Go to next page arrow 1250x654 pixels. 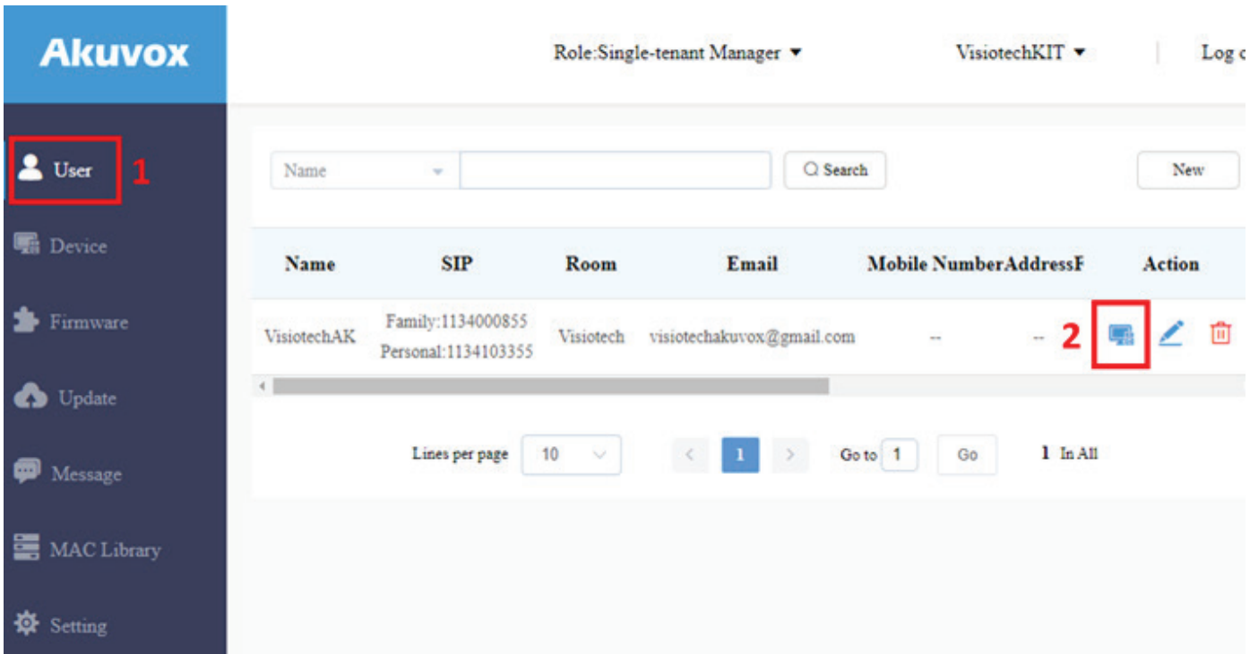coord(790,454)
